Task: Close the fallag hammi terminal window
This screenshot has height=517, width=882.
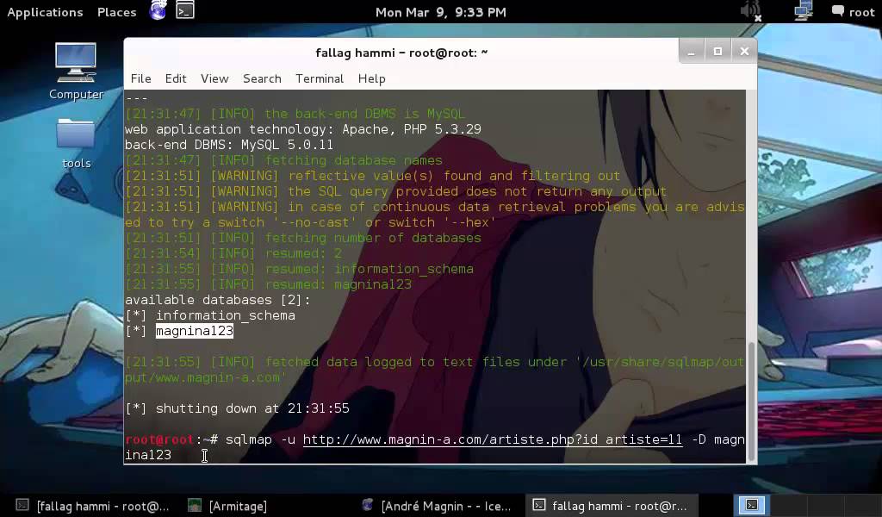Action: point(744,52)
